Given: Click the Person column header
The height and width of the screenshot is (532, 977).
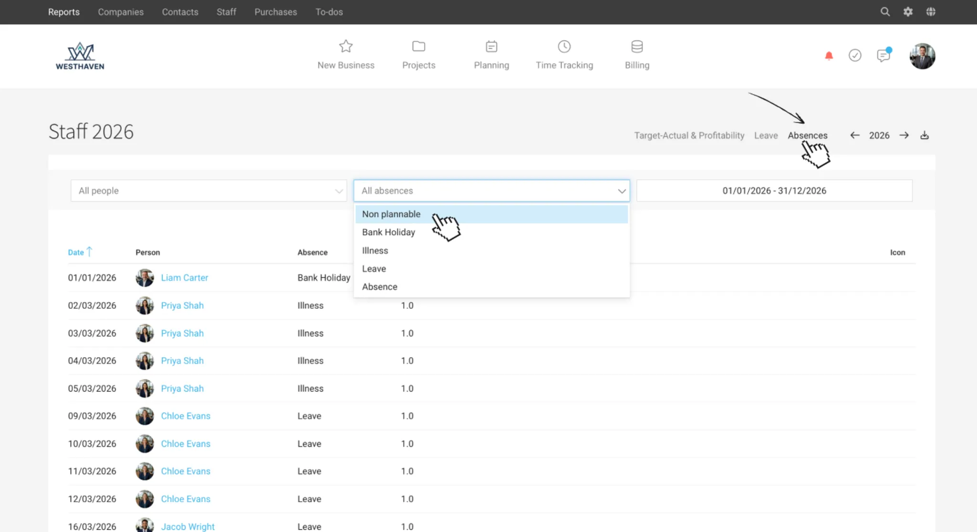Looking at the screenshot, I should coord(147,252).
